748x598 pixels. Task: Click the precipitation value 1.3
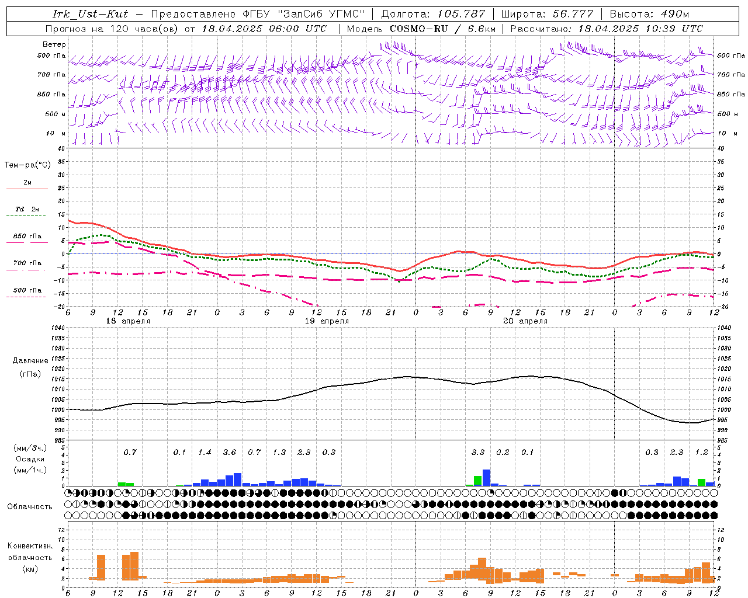[279, 452]
